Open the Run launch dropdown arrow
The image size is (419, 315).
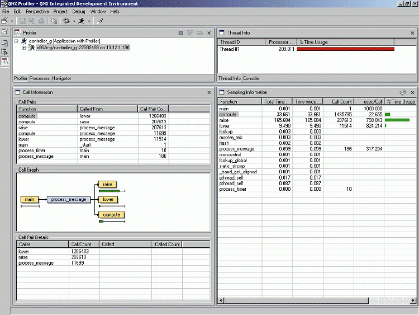(89, 21)
